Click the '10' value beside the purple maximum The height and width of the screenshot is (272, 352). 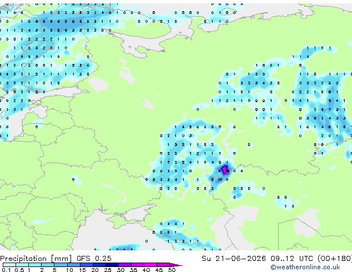pyautogui.click(x=220, y=179)
